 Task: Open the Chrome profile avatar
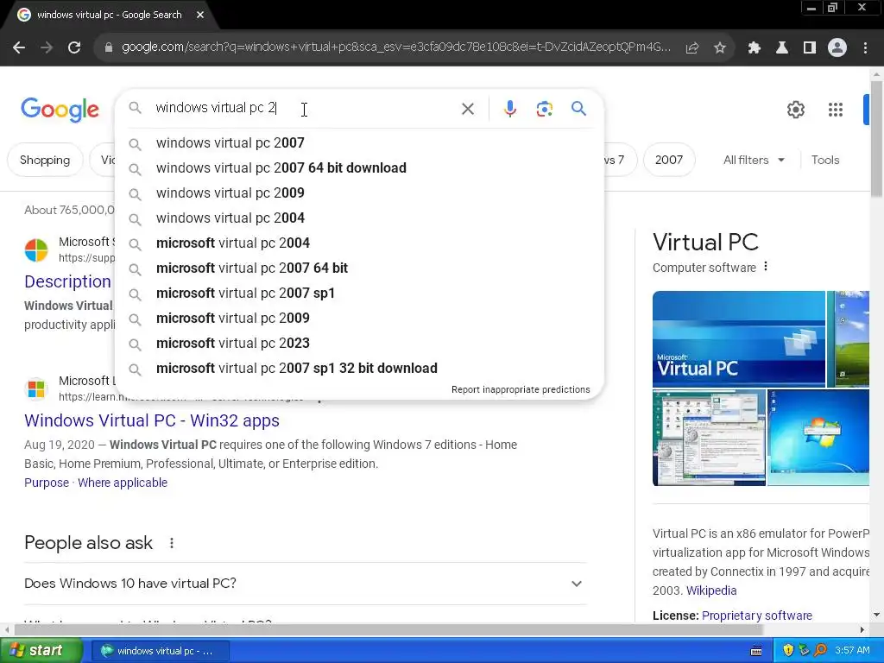point(837,48)
